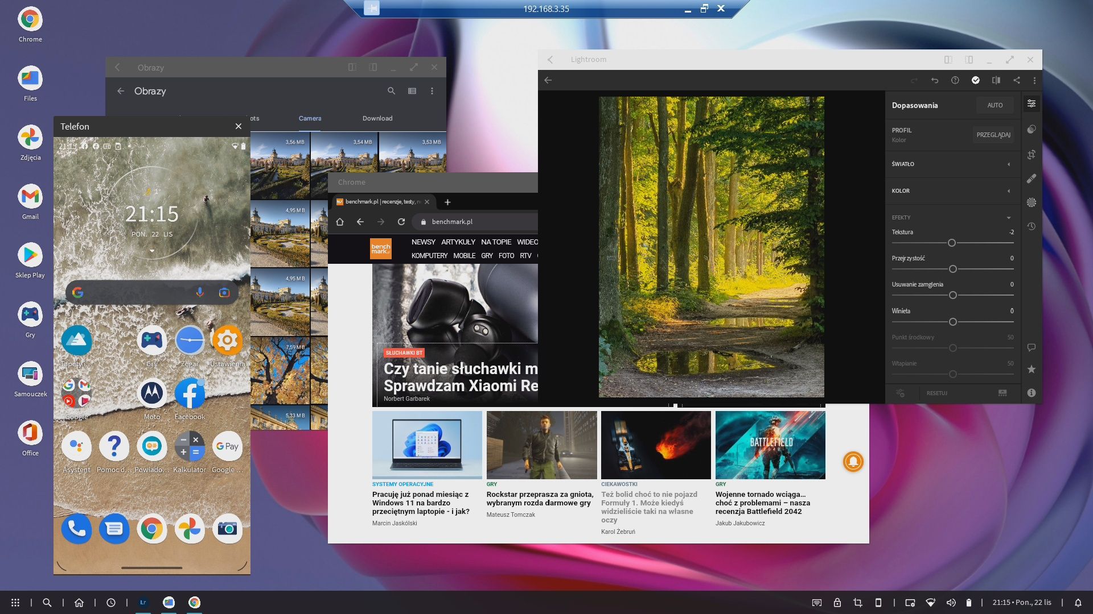Open Ustawienia settings on the phone

pyautogui.click(x=227, y=346)
